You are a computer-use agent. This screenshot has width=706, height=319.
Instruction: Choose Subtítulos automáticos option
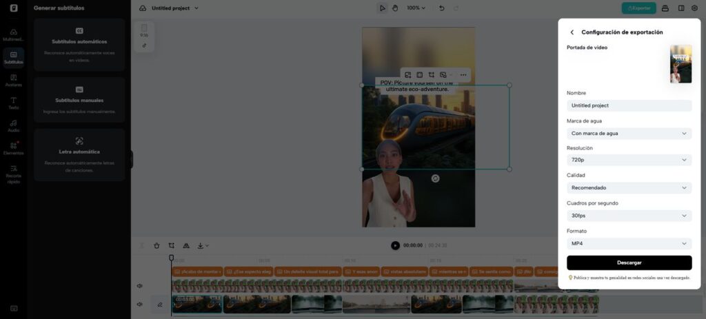click(79, 45)
